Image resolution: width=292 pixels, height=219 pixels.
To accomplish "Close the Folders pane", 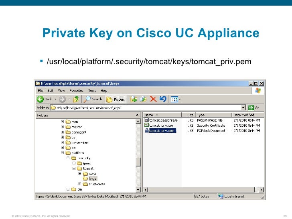I will pyautogui.click(x=137, y=115).
